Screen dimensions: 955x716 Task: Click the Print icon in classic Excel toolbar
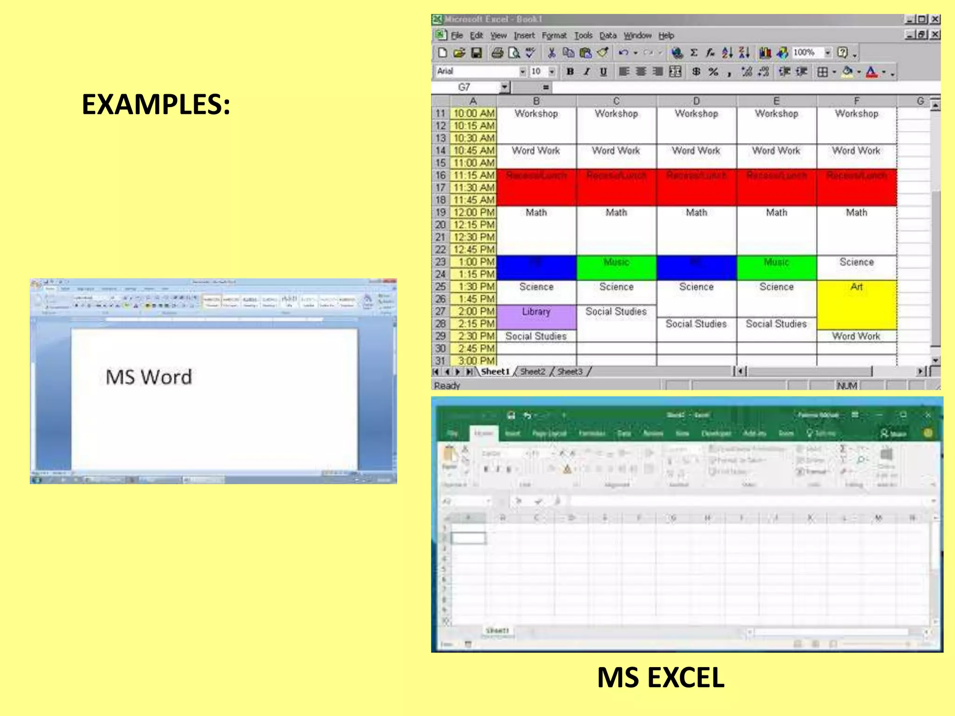tap(497, 53)
